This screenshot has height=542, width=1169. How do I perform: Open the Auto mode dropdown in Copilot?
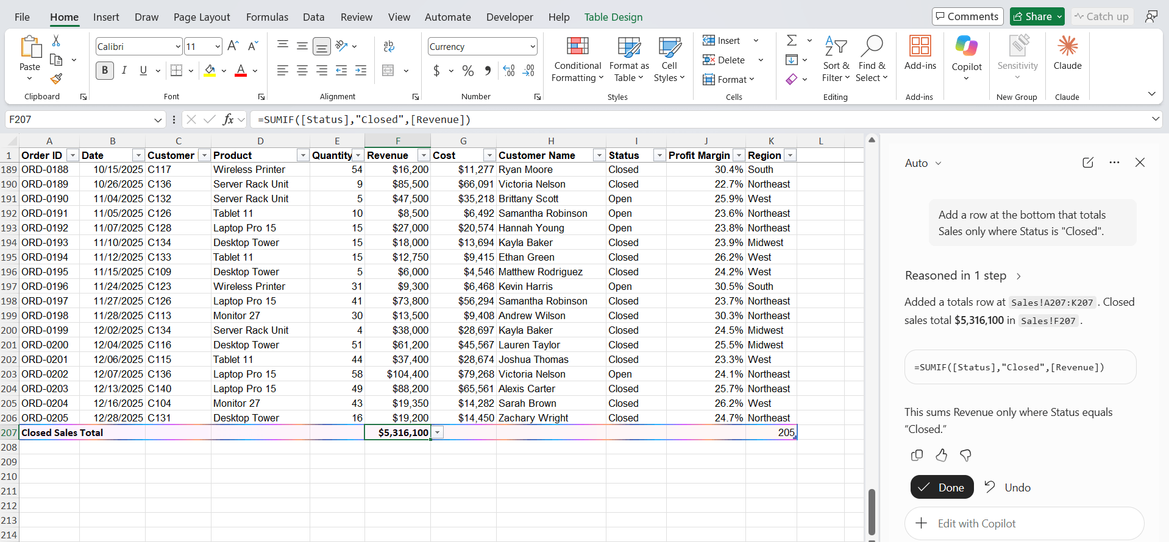point(923,163)
